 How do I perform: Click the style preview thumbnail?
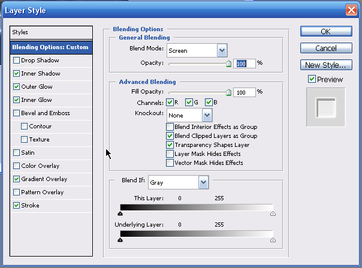(x=325, y=108)
